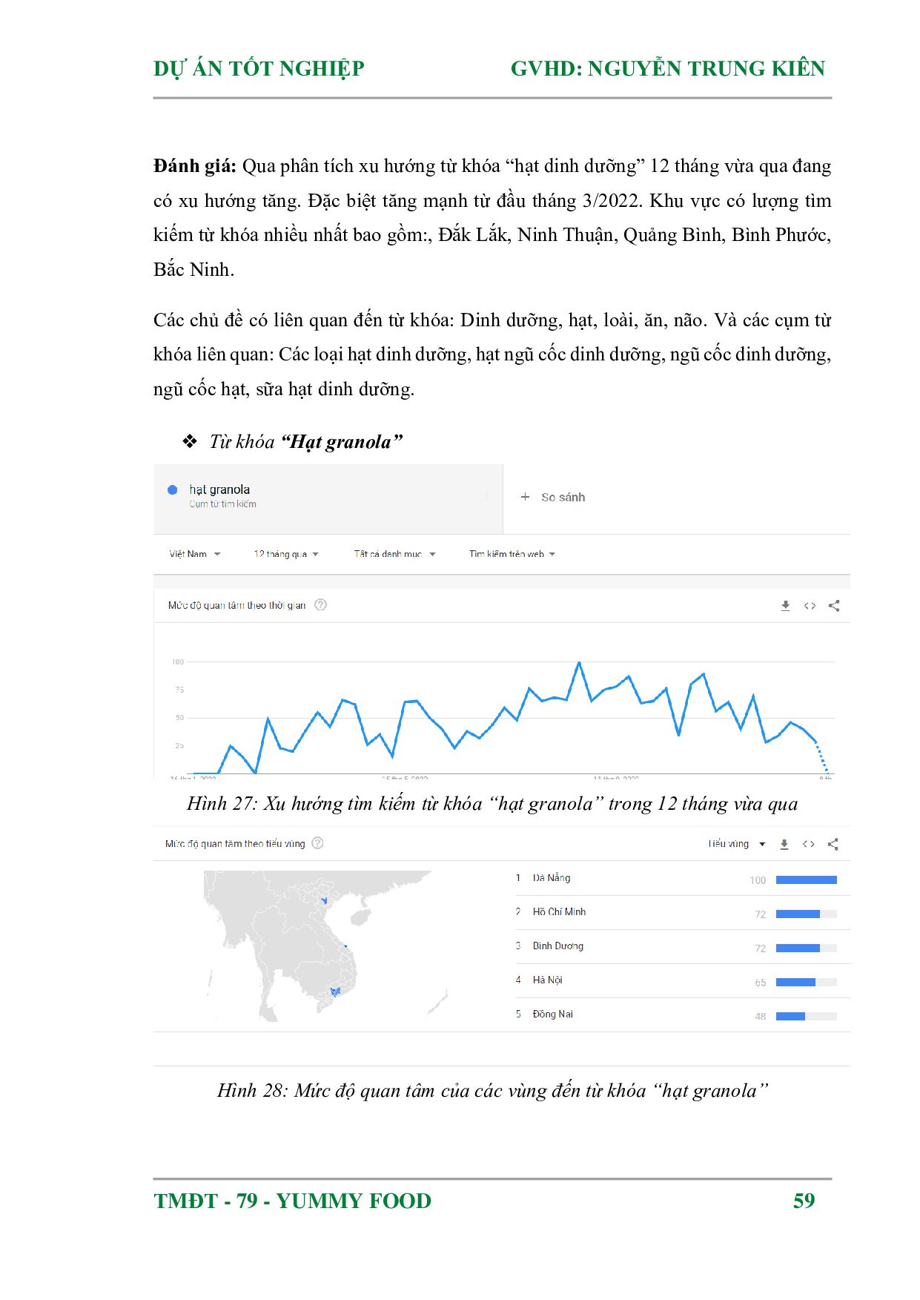Screen dimensions: 920x1300
Task: Open embed code for the time chart
Action: point(810,606)
